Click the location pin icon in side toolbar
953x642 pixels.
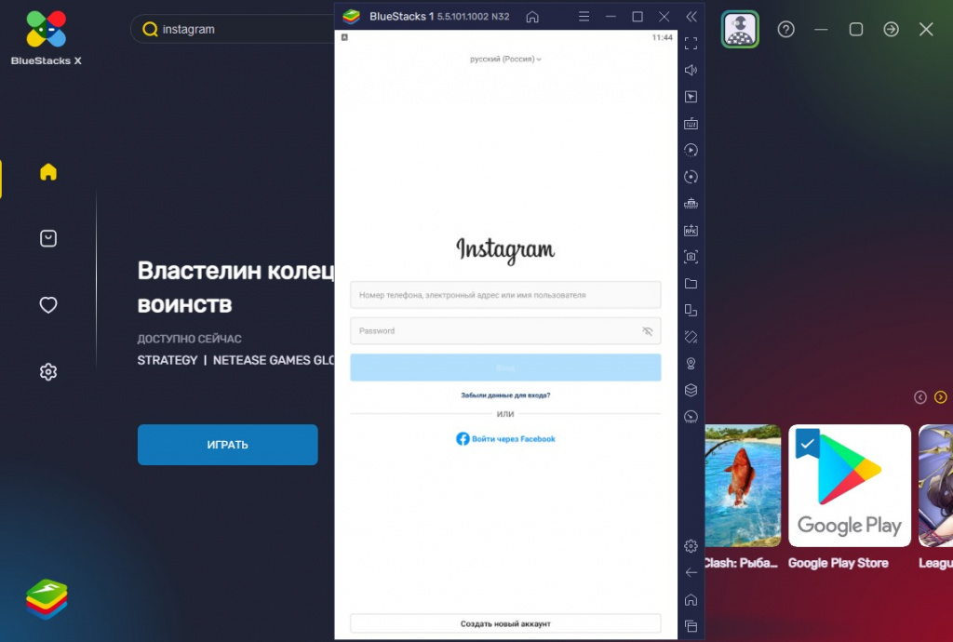pyautogui.click(x=691, y=363)
